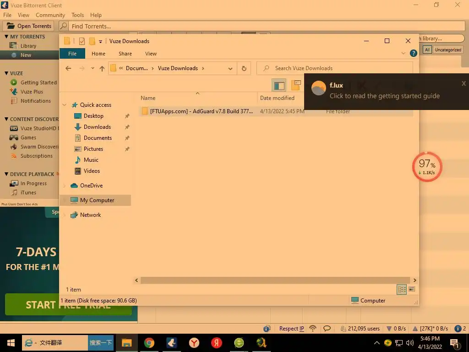Click the 212,095 users status entry

360,329
